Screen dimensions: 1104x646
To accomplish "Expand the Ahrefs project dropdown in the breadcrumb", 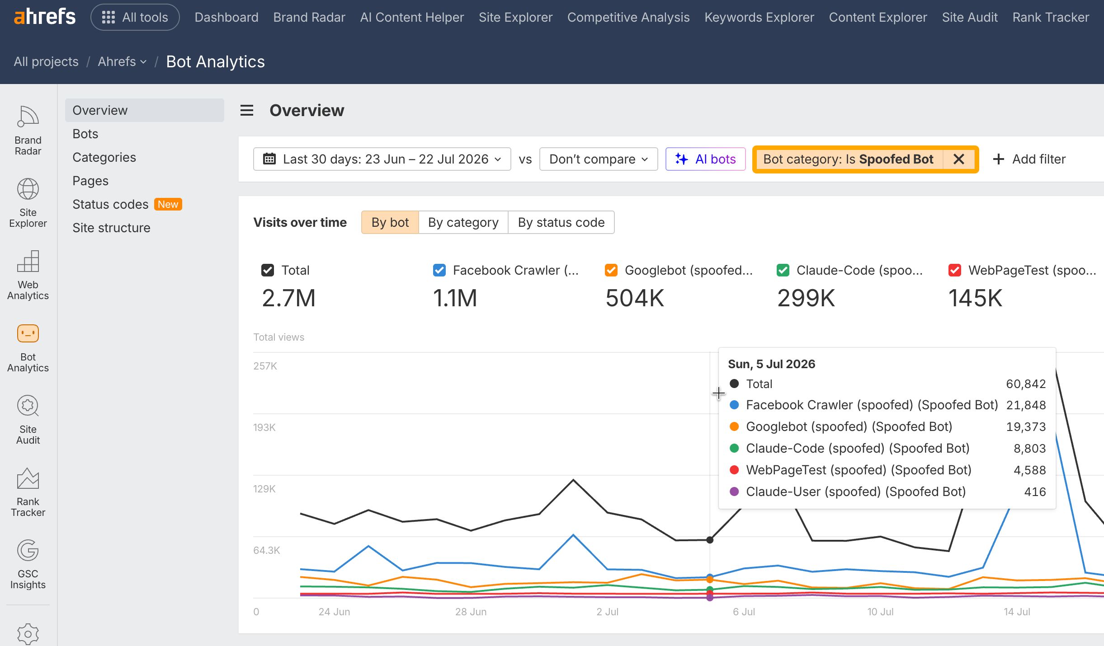I will pyautogui.click(x=122, y=61).
